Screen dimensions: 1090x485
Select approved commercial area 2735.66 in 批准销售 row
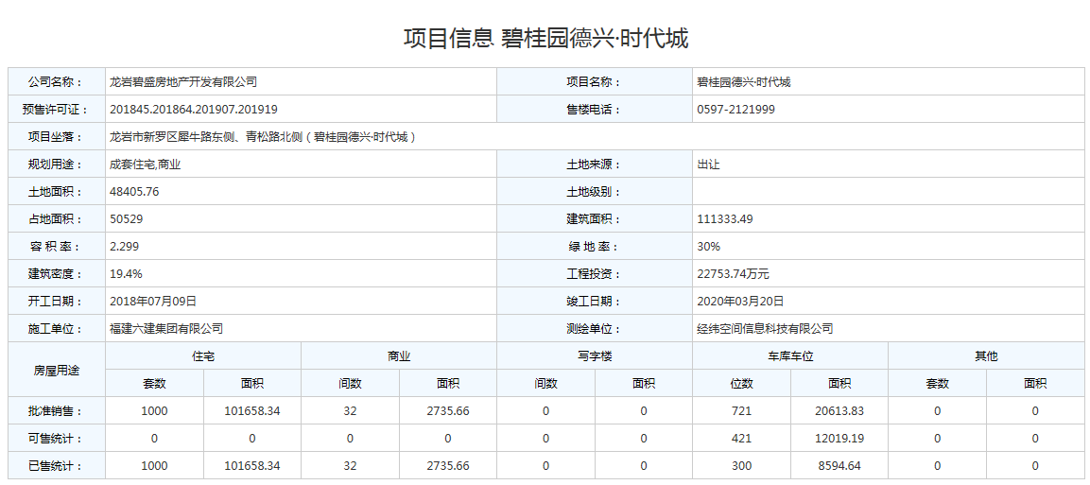[x=448, y=410]
